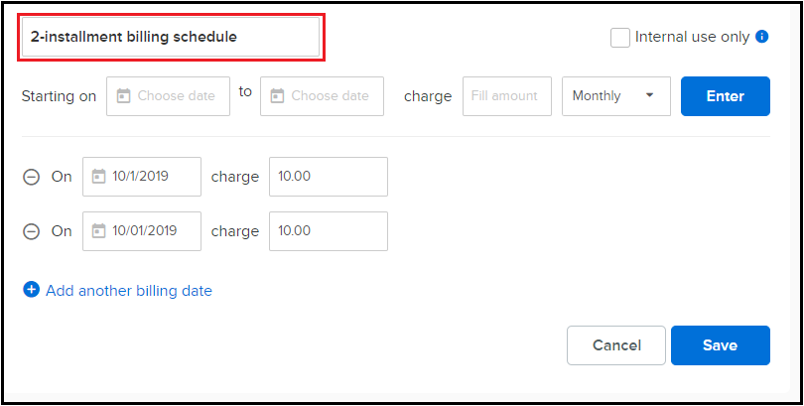Cancel the billing schedule dialog
The image size is (804, 406).
coord(616,345)
